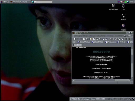The image size is (135, 101).
Task: Open the Network desktop icon
Action: click(123, 17)
